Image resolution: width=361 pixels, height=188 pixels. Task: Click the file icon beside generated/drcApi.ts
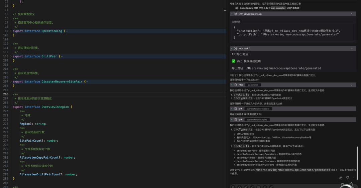click(235, 120)
